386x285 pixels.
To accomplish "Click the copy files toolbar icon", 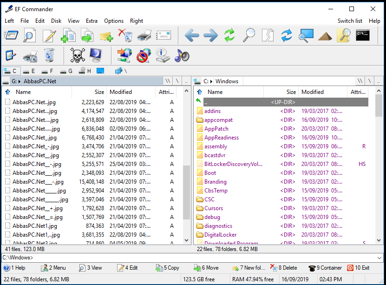I will pyautogui.click(x=68, y=35).
